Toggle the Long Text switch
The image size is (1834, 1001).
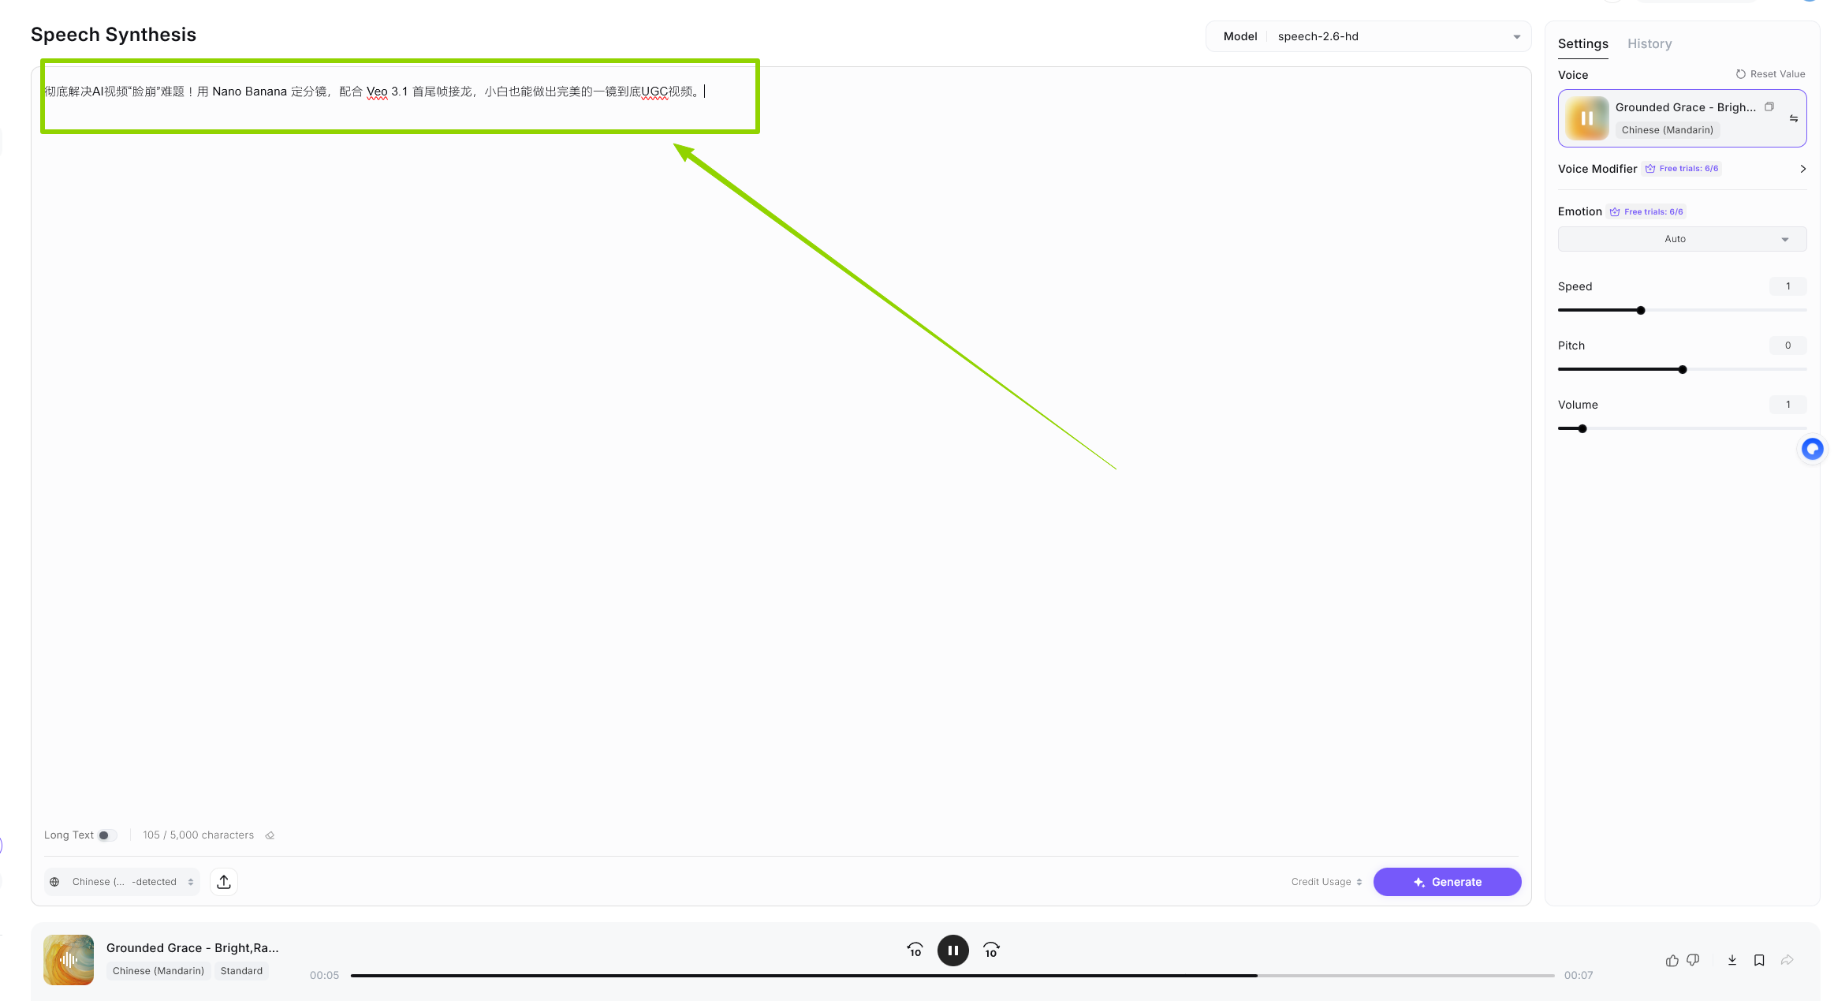tap(106, 835)
